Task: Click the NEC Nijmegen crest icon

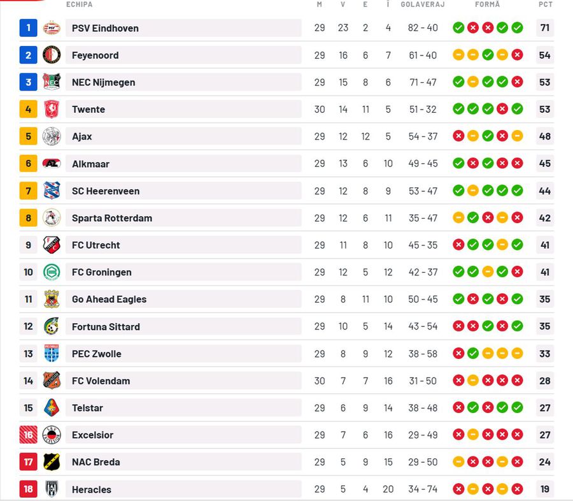Action: click(x=52, y=82)
